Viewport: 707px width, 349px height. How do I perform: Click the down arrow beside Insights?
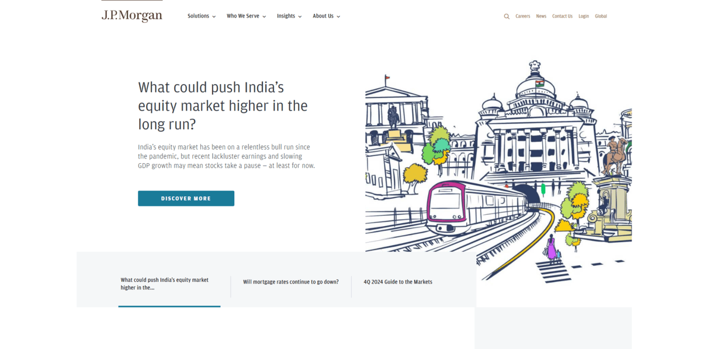(300, 17)
